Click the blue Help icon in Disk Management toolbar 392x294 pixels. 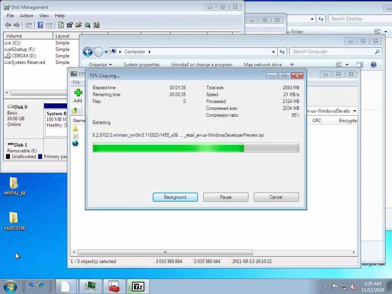[40, 25]
